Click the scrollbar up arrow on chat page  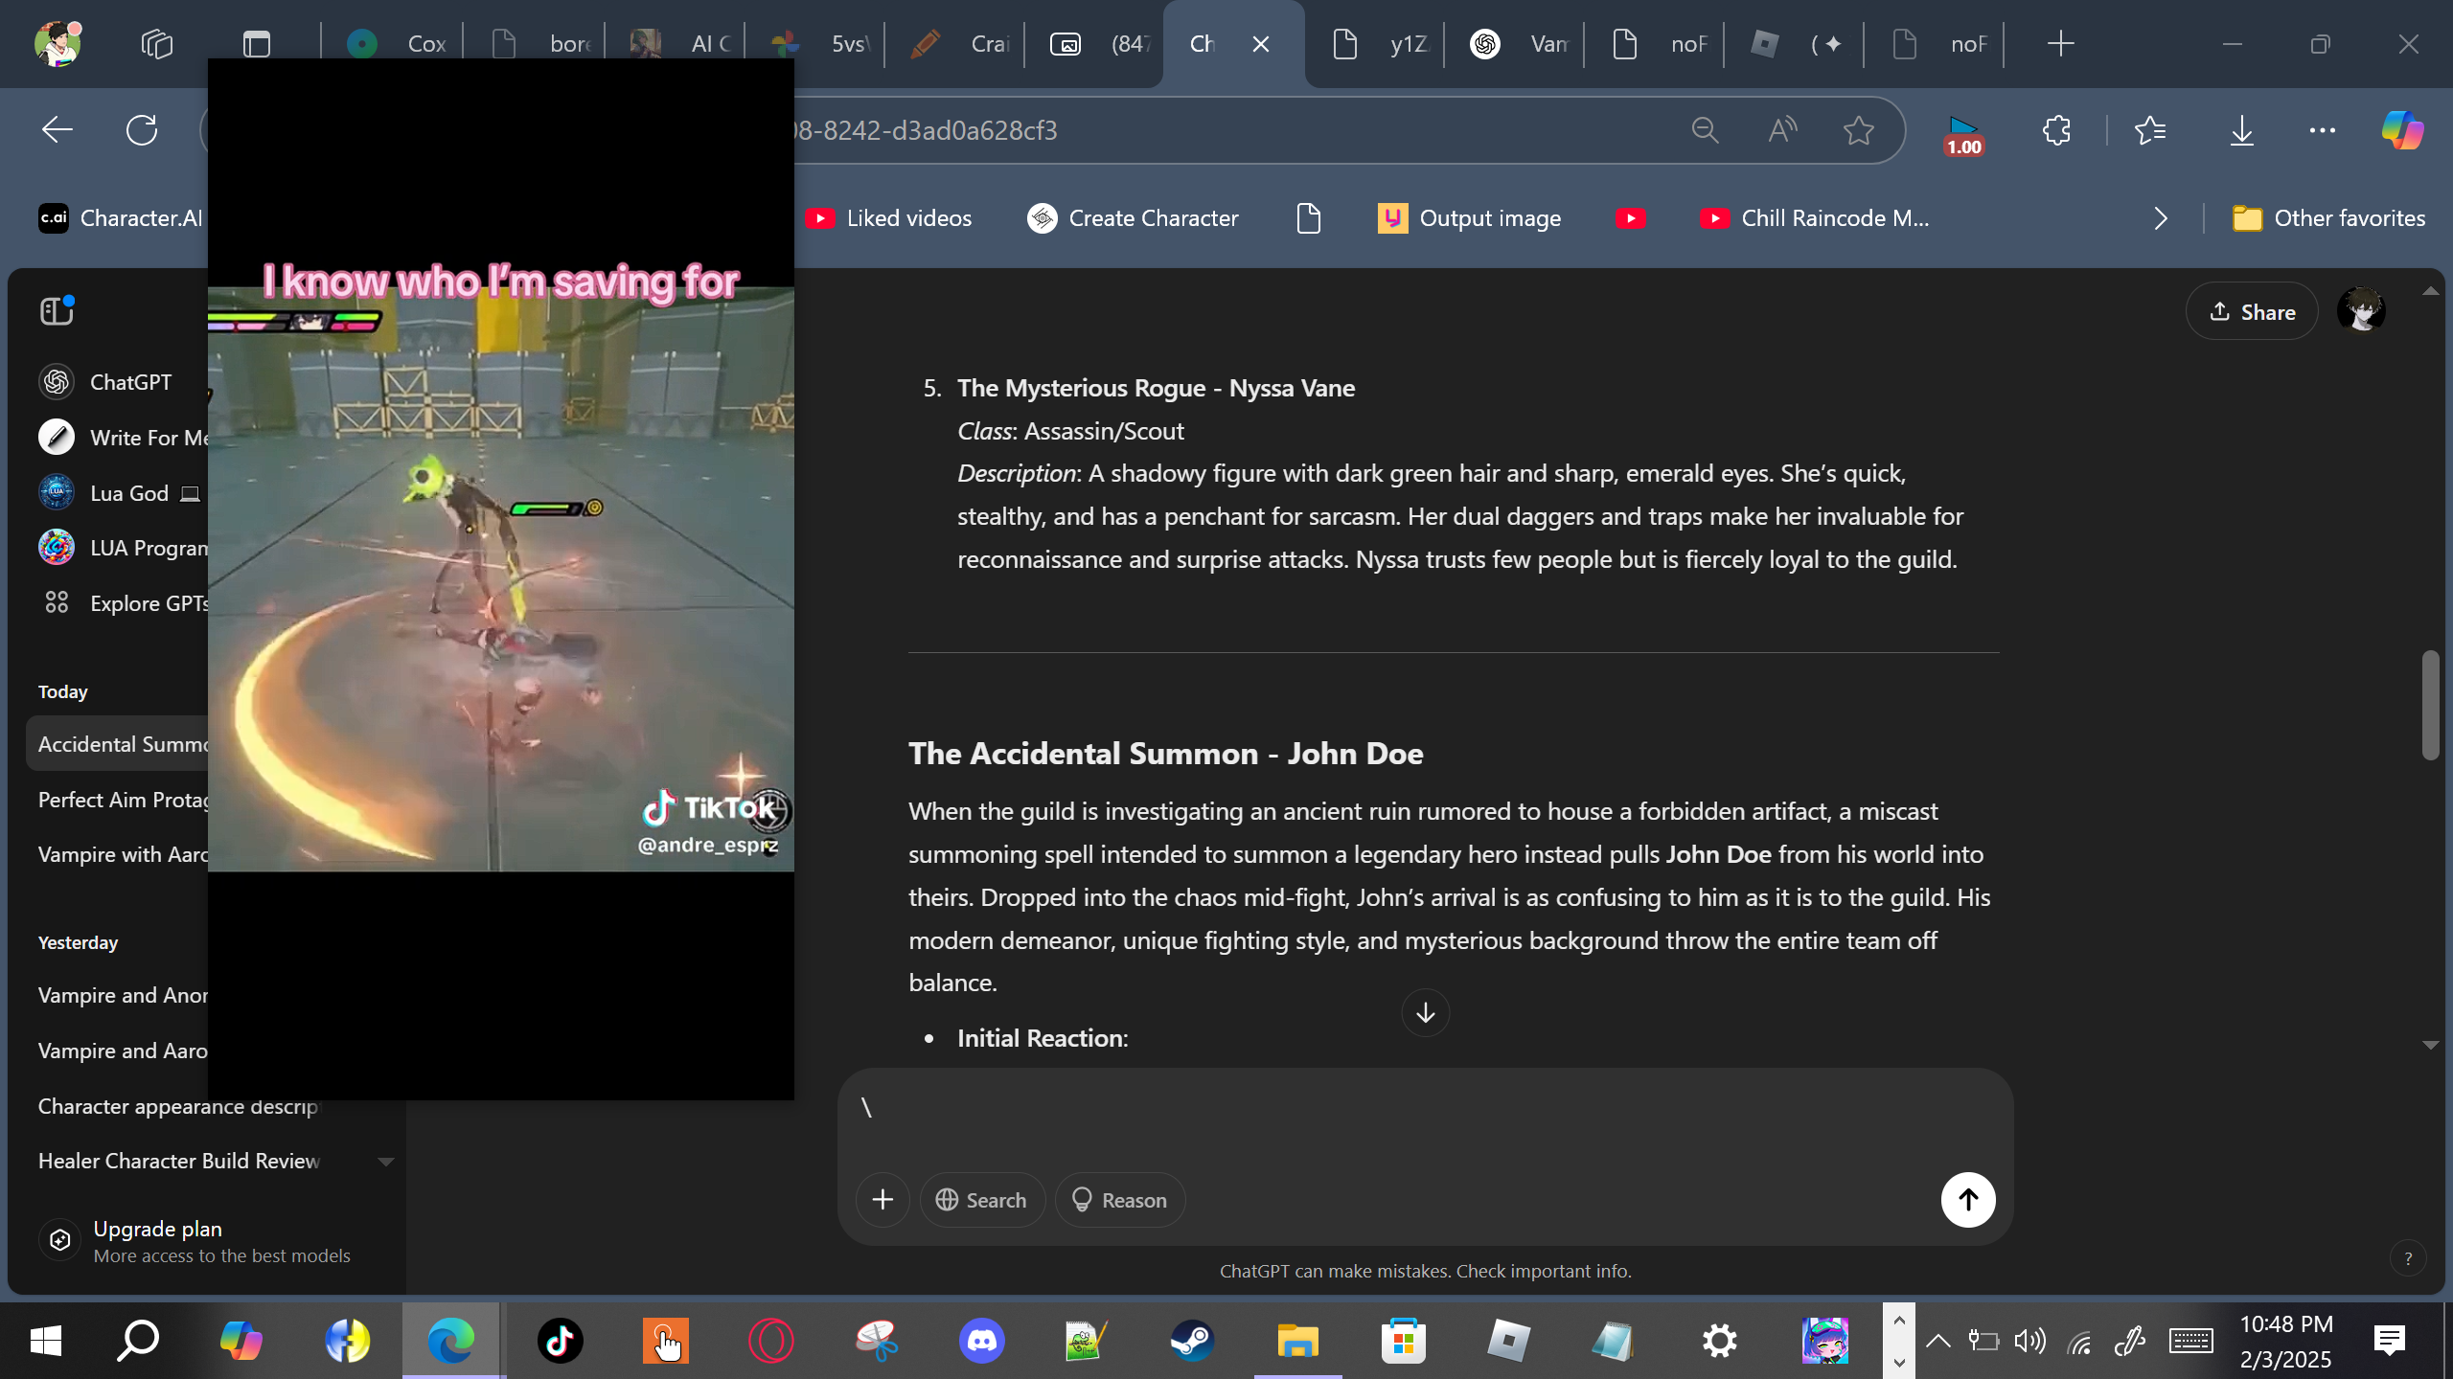pos(2430,291)
